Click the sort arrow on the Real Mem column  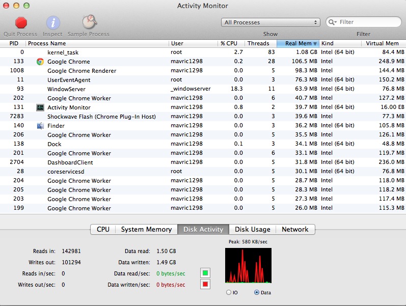315,44
